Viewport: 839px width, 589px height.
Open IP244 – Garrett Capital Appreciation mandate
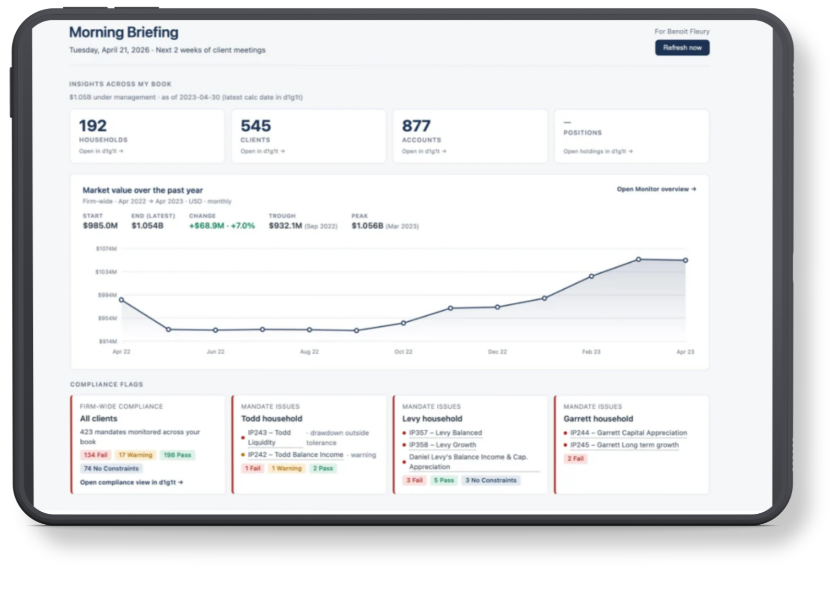pos(628,433)
